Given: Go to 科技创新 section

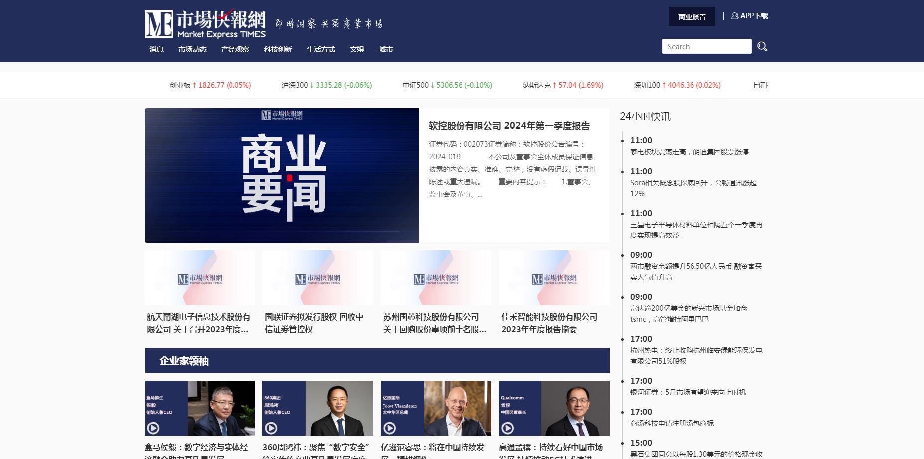Looking at the screenshot, I should (278, 49).
